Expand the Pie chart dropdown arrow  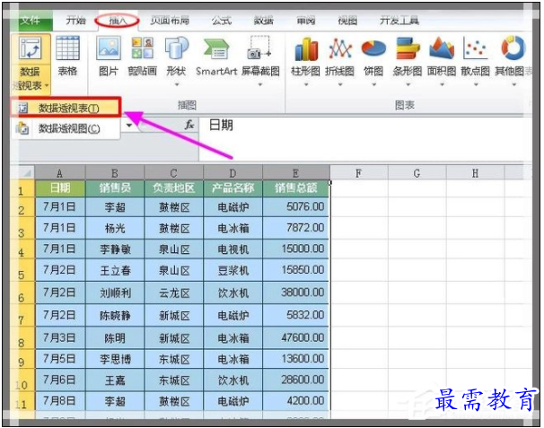(374, 84)
